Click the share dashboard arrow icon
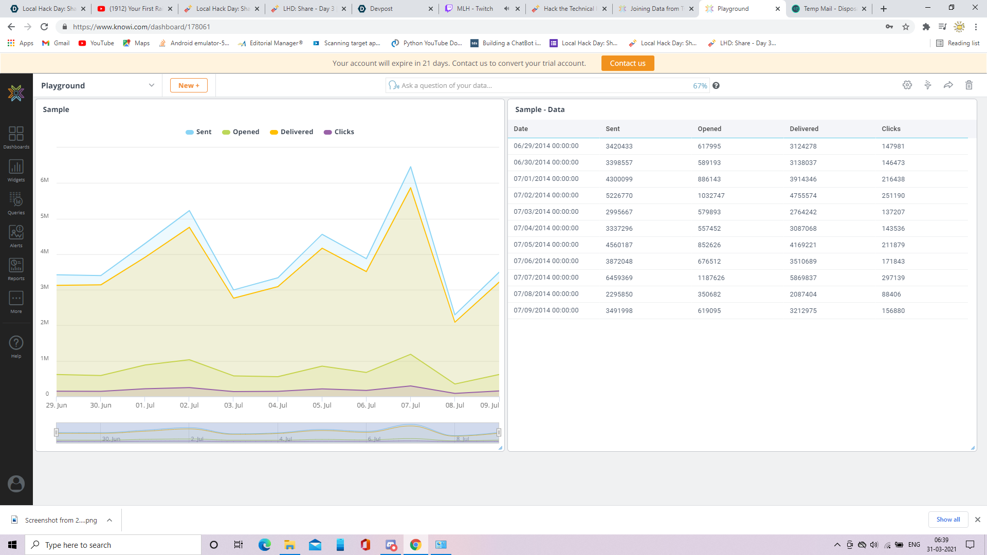987x555 pixels. [x=948, y=85]
